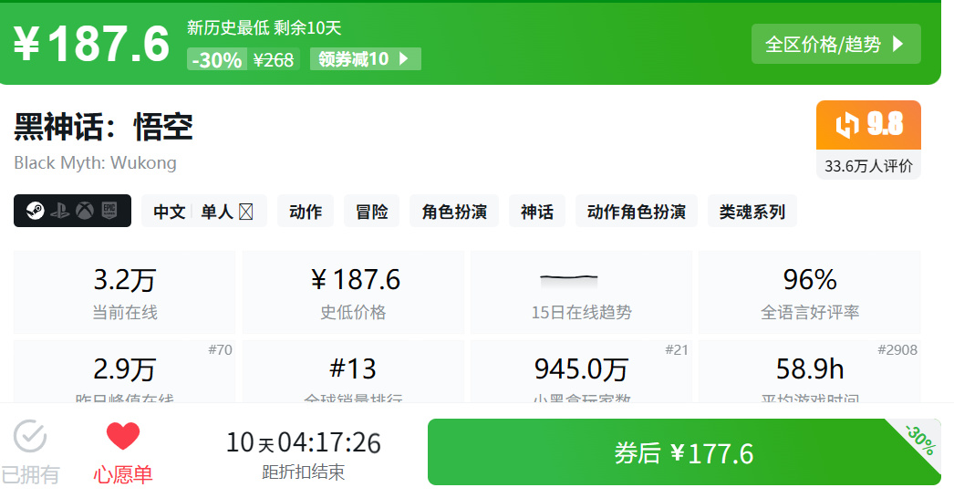Mark game as 已拥有 owned
Screen dimensions: 954x498
(x=30, y=453)
